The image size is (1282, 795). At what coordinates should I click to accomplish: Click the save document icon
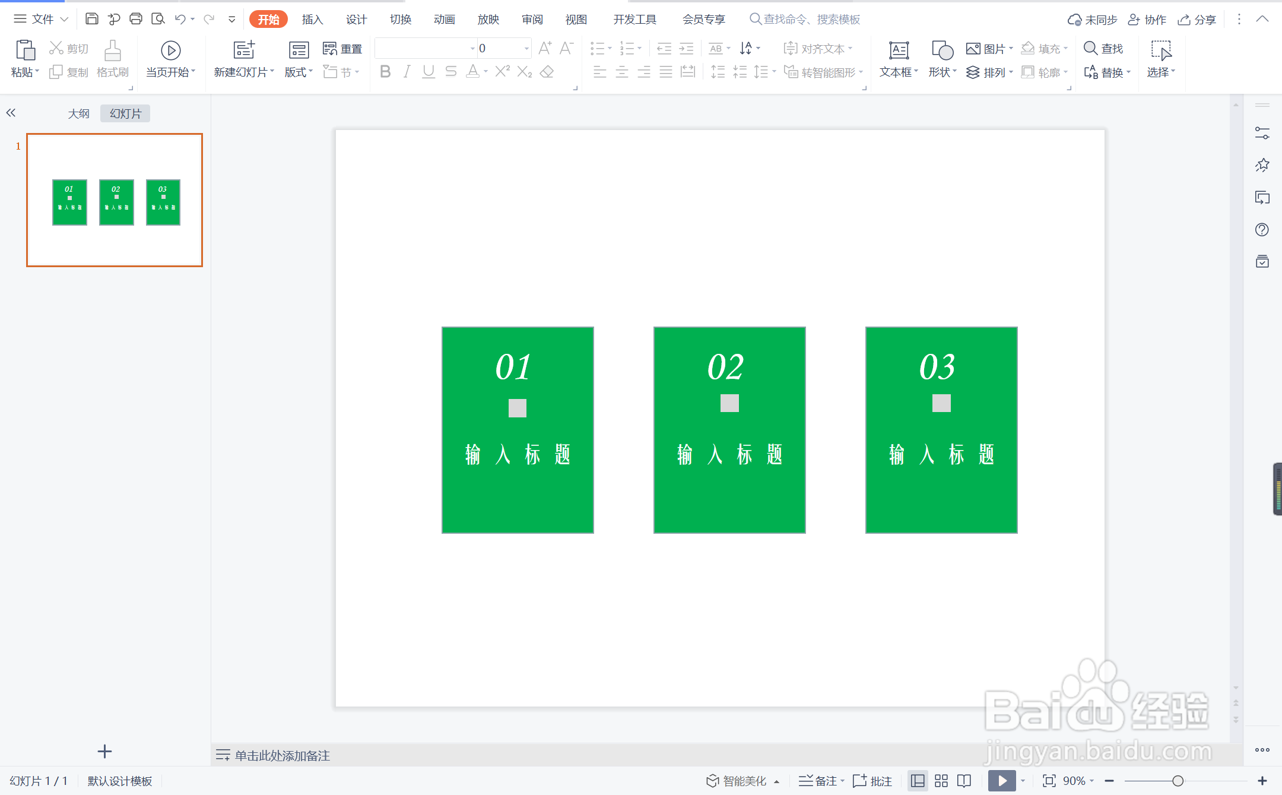(x=92, y=19)
